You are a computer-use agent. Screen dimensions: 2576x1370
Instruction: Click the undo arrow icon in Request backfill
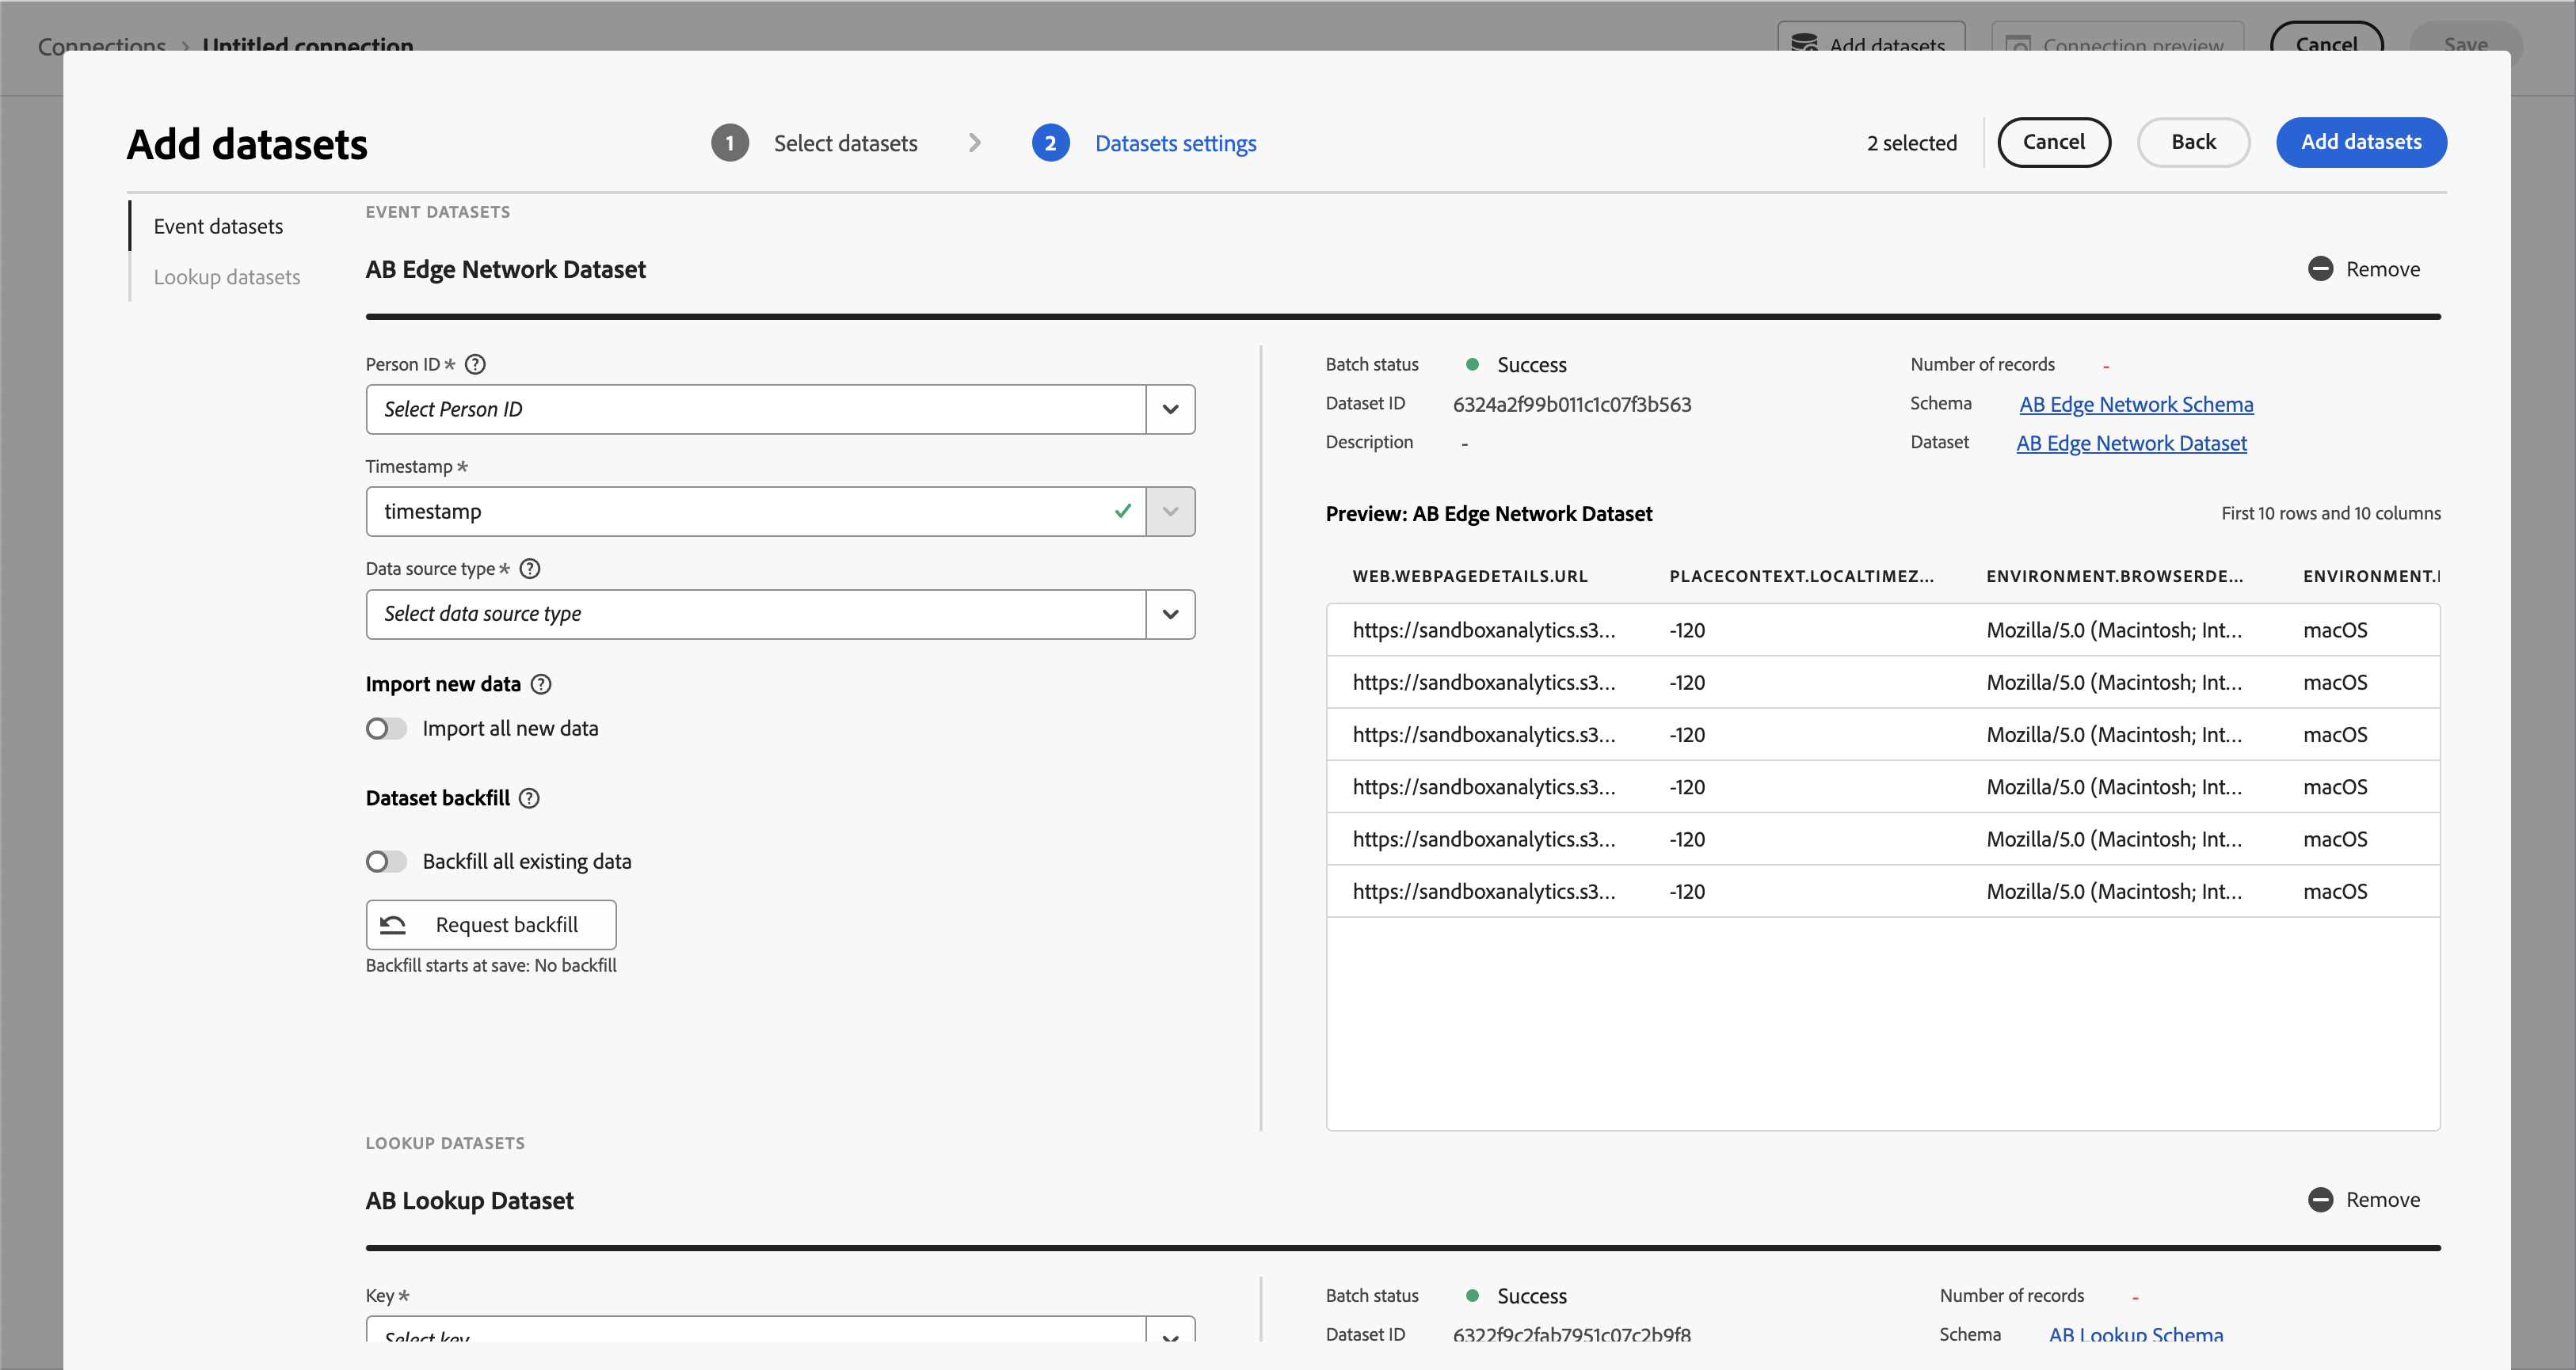[x=393, y=925]
